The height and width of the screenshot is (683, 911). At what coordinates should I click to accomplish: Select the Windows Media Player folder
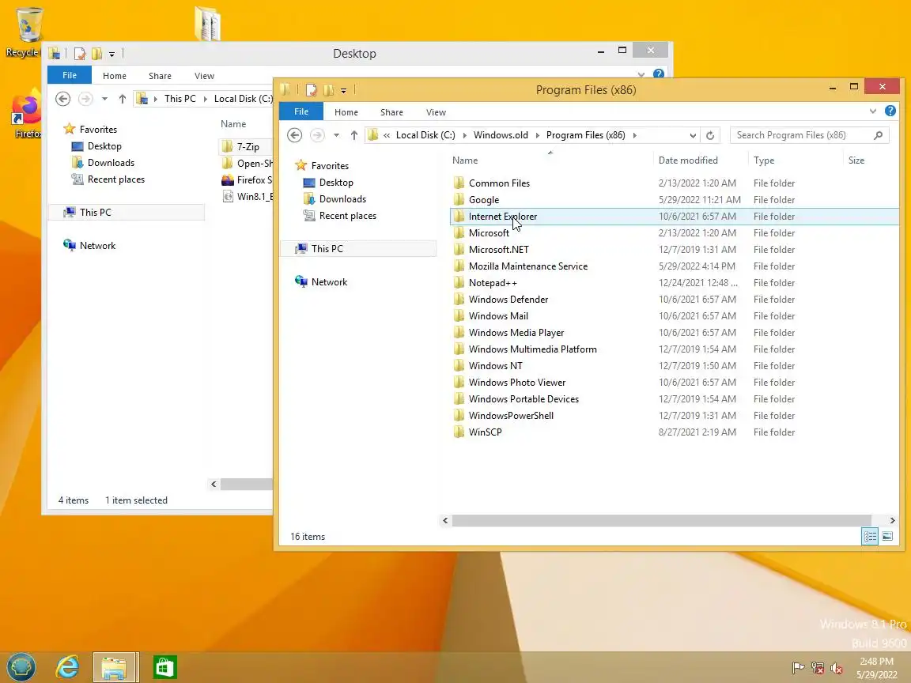tap(516, 333)
